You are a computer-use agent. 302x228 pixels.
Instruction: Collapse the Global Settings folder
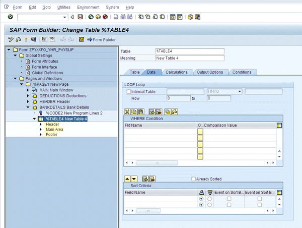[x=16, y=55]
